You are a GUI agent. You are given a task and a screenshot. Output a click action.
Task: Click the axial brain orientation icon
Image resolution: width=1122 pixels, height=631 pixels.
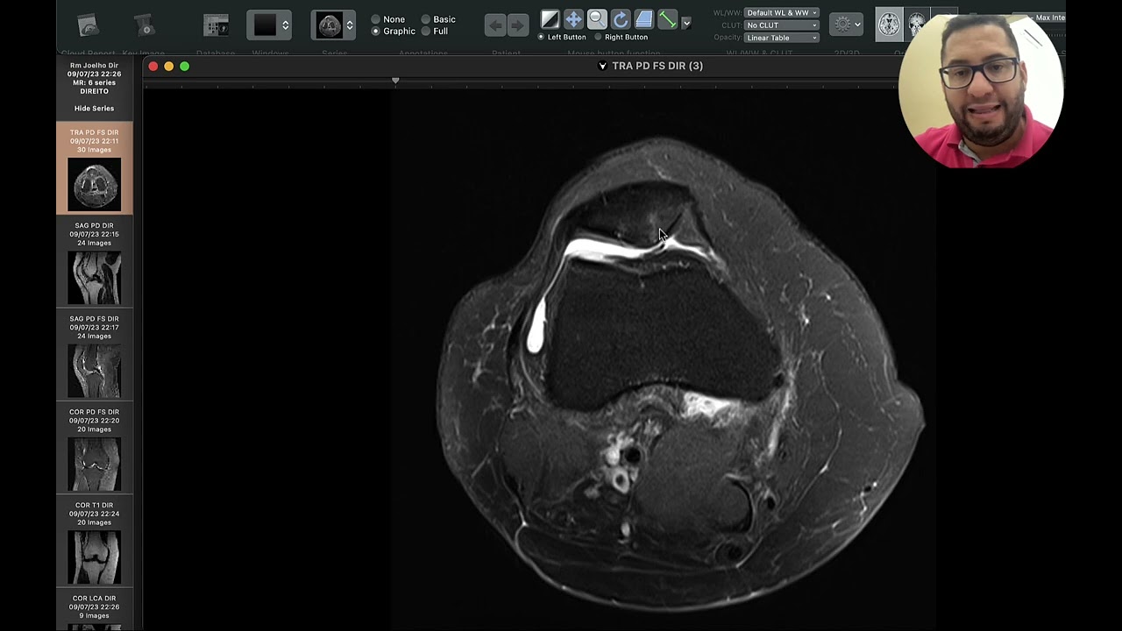point(890,25)
